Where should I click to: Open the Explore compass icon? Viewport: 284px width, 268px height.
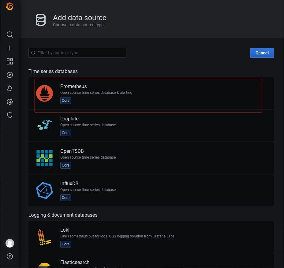click(x=10, y=75)
